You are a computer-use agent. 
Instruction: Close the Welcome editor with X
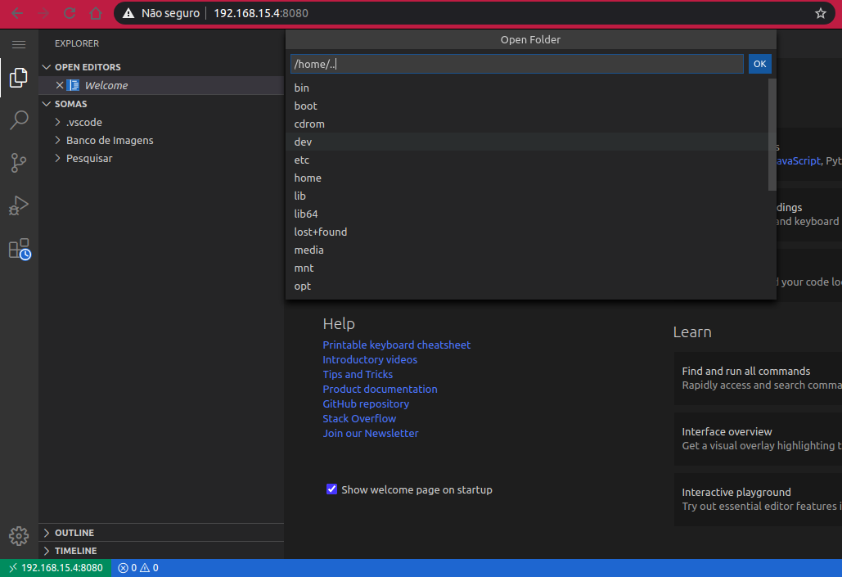60,85
